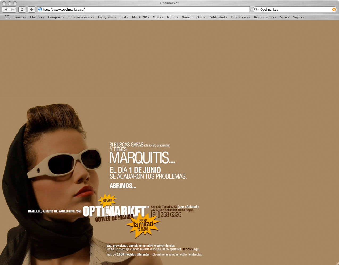Image resolution: width=339 pixels, height=265 pixels.
Task: Open the Publicidad bookmarks folder
Action: tap(218, 17)
